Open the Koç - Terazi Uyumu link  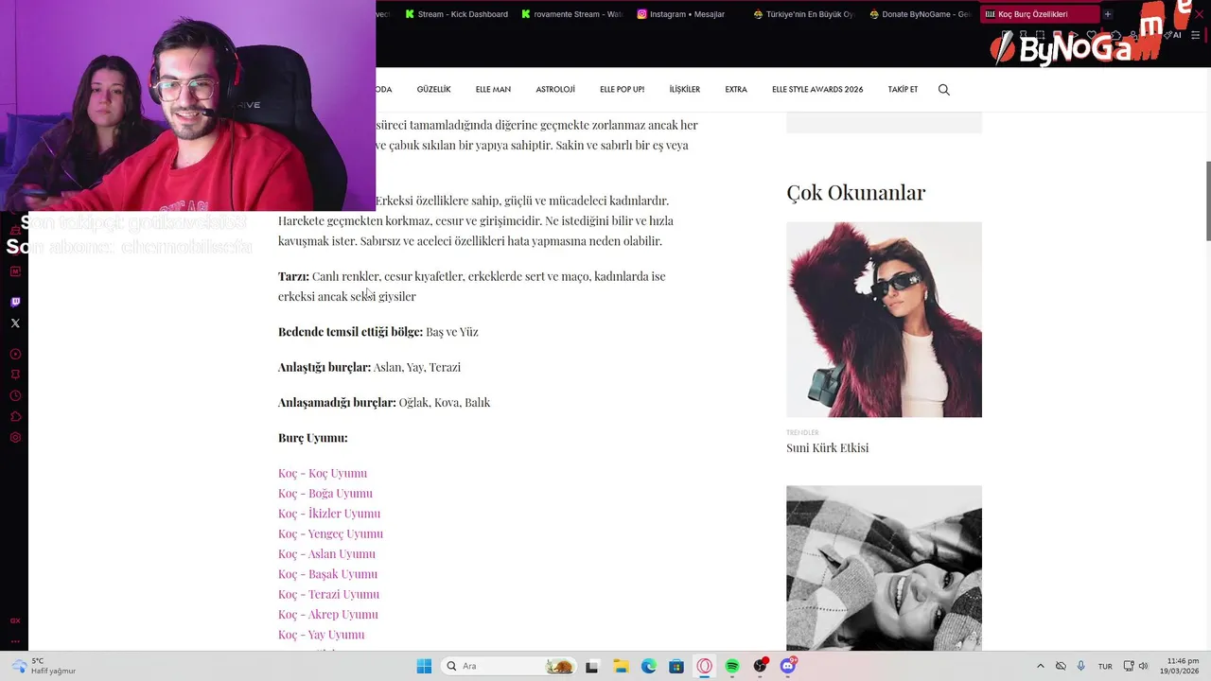[328, 594]
